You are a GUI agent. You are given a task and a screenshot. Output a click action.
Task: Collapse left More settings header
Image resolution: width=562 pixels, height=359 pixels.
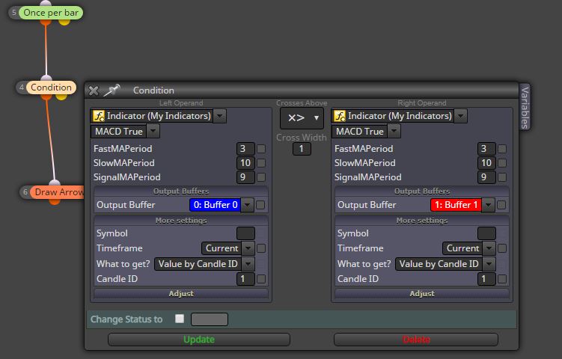click(x=181, y=221)
